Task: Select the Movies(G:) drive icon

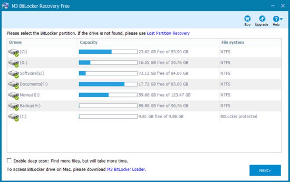Action: (14, 96)
